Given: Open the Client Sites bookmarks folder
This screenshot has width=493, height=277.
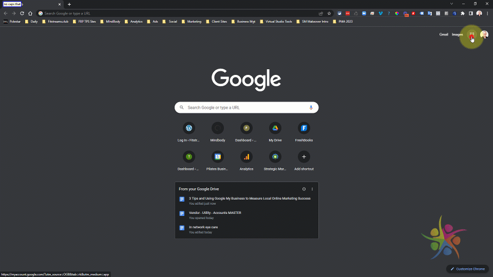Looking at the screenshot, I should [x=216, y=22].
